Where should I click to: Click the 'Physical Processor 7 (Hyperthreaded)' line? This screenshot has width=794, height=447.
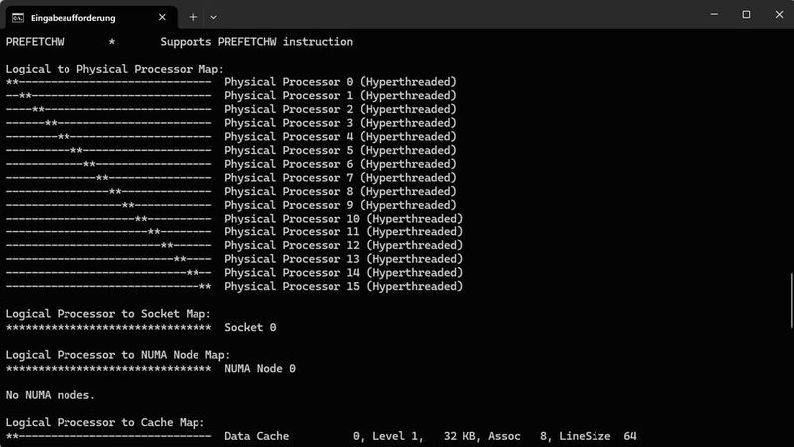[x=339, y=178]
